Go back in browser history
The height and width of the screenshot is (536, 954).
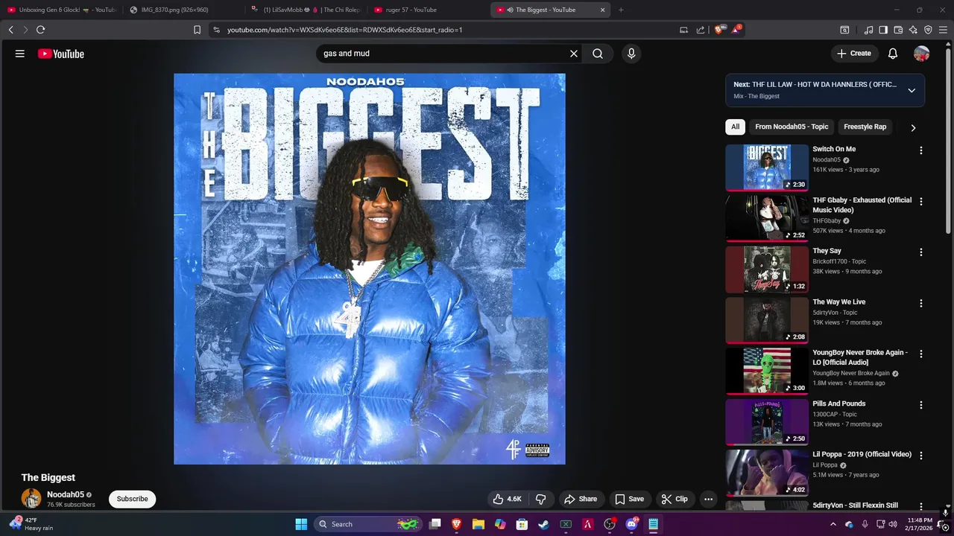[x=10, y=30]
